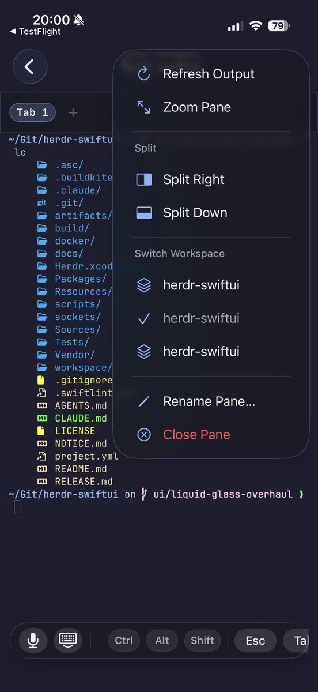The width and height of the screenshot is (318, 692).
Task: Click the folder icon beside Herdr.xcod
Action: [42, 266]
